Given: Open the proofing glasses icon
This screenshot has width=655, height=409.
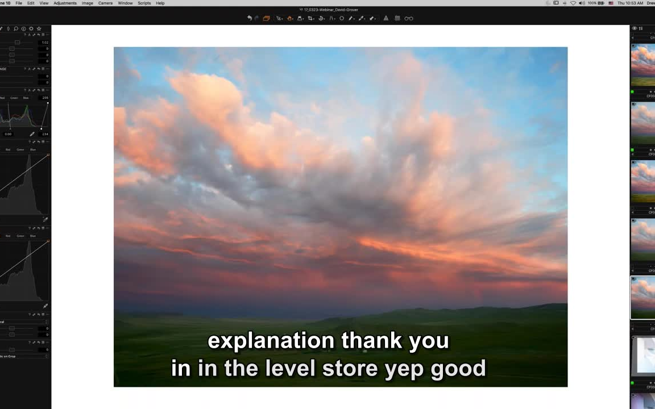Looking at the screenshot, I should point(409,18).
